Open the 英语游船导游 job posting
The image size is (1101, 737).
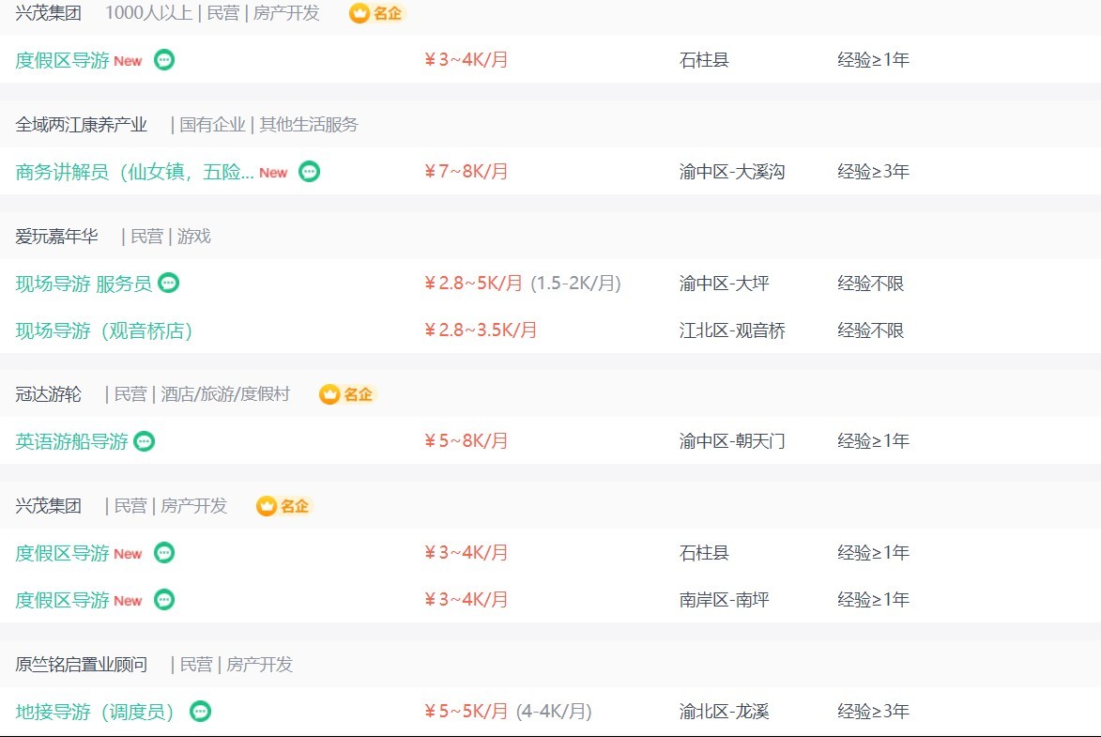point(71,441)
